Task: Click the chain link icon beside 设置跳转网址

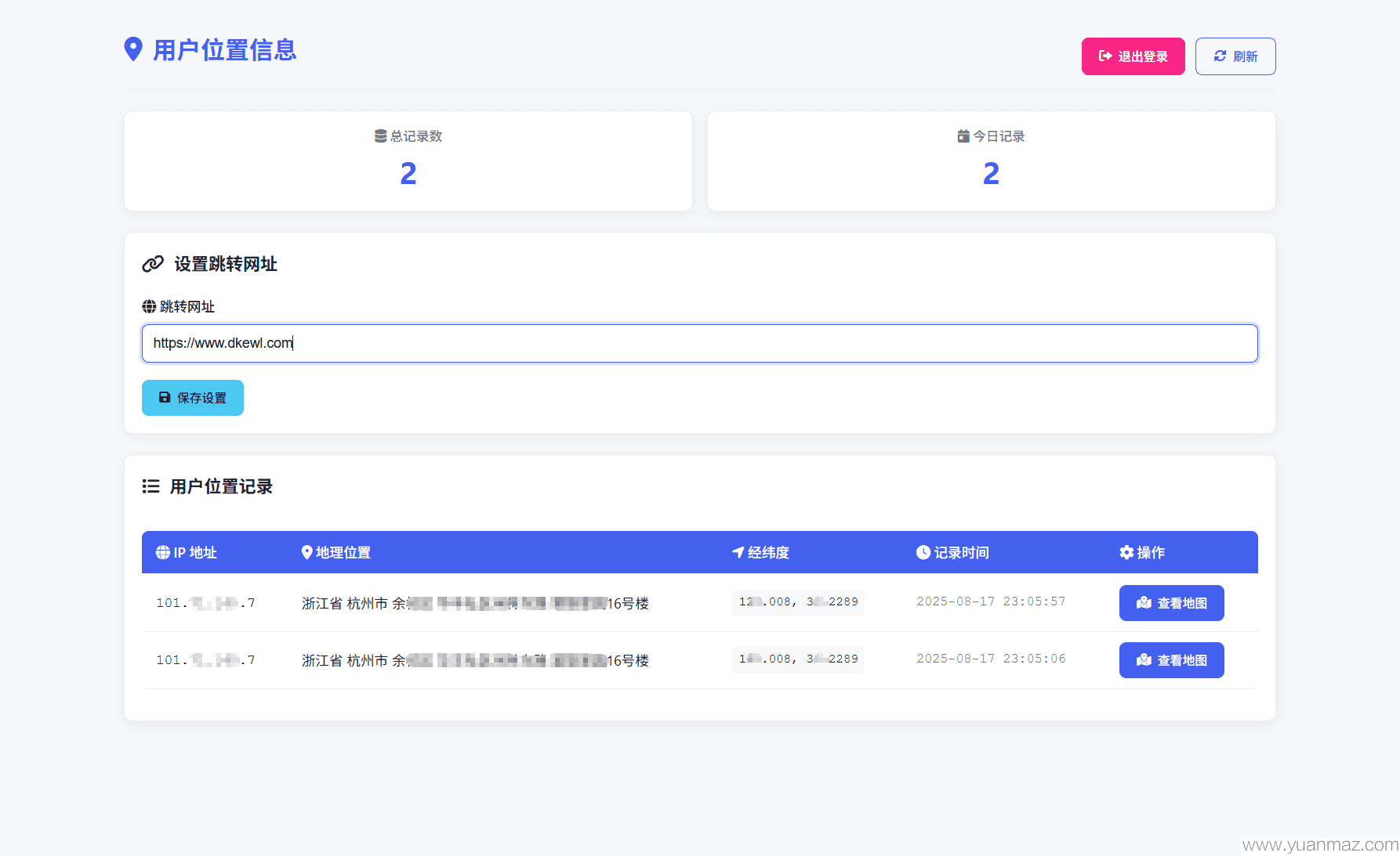Action: pyautogui.click(x=153, y=264)
